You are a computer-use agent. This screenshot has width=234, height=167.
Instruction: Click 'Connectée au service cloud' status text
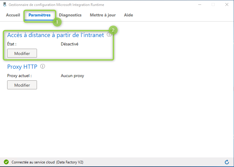point(33,162)
